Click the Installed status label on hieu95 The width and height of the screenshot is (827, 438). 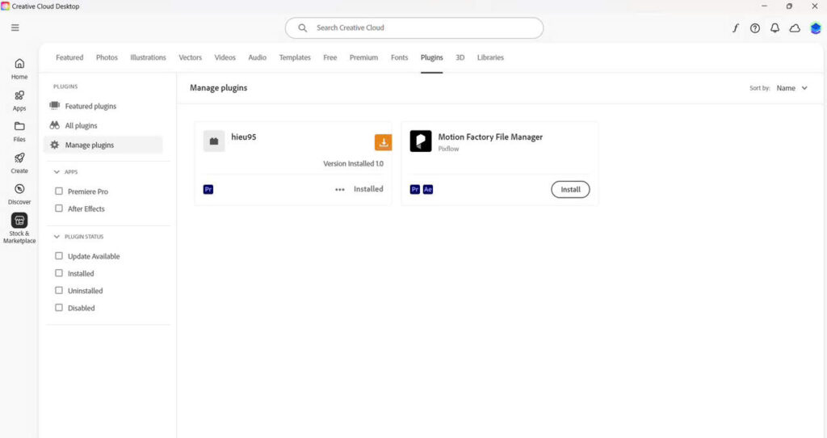[368, 189]
